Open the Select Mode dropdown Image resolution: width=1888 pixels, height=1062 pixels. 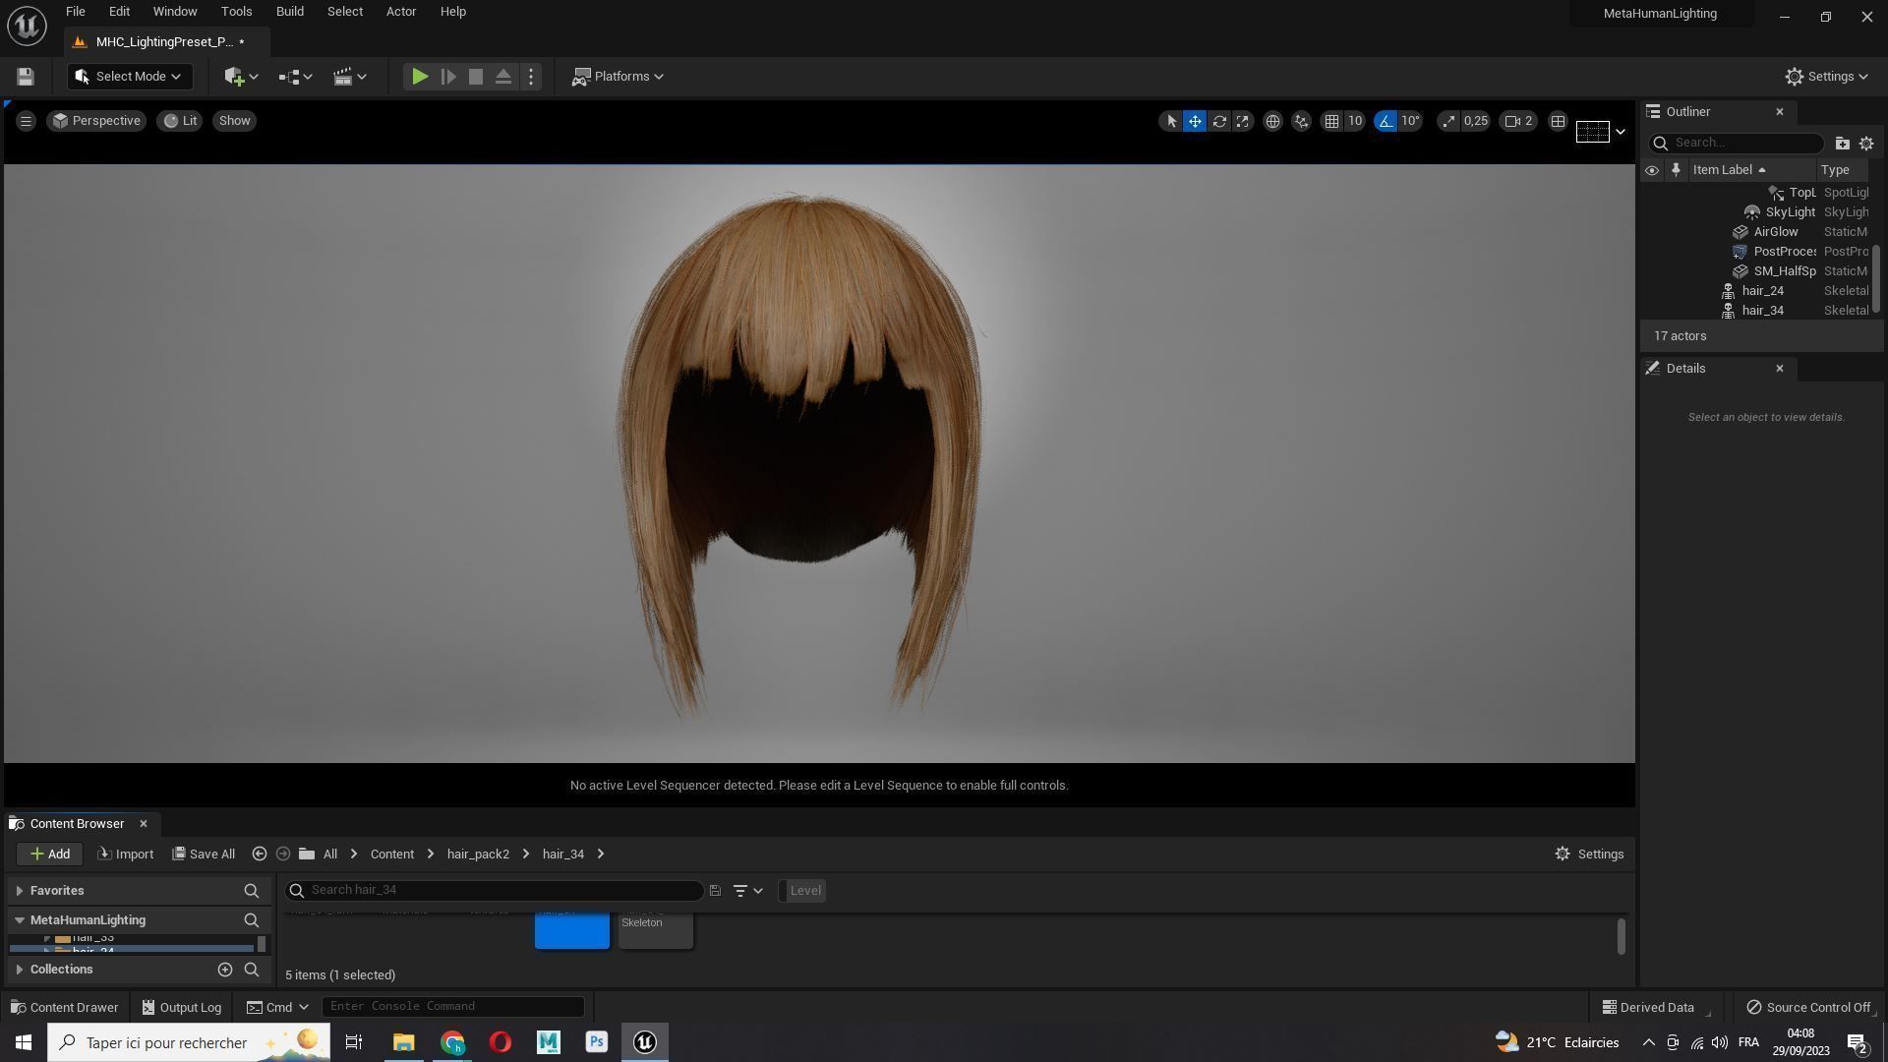(130, 77)
